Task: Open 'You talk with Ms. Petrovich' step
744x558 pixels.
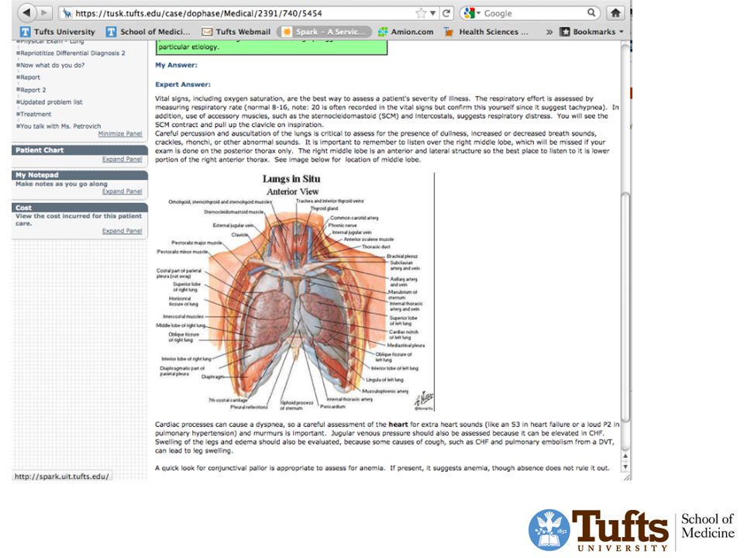Action: point(59,126)
